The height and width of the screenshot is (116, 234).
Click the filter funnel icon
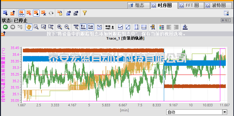pyautogui.click(x=85, y=13)
